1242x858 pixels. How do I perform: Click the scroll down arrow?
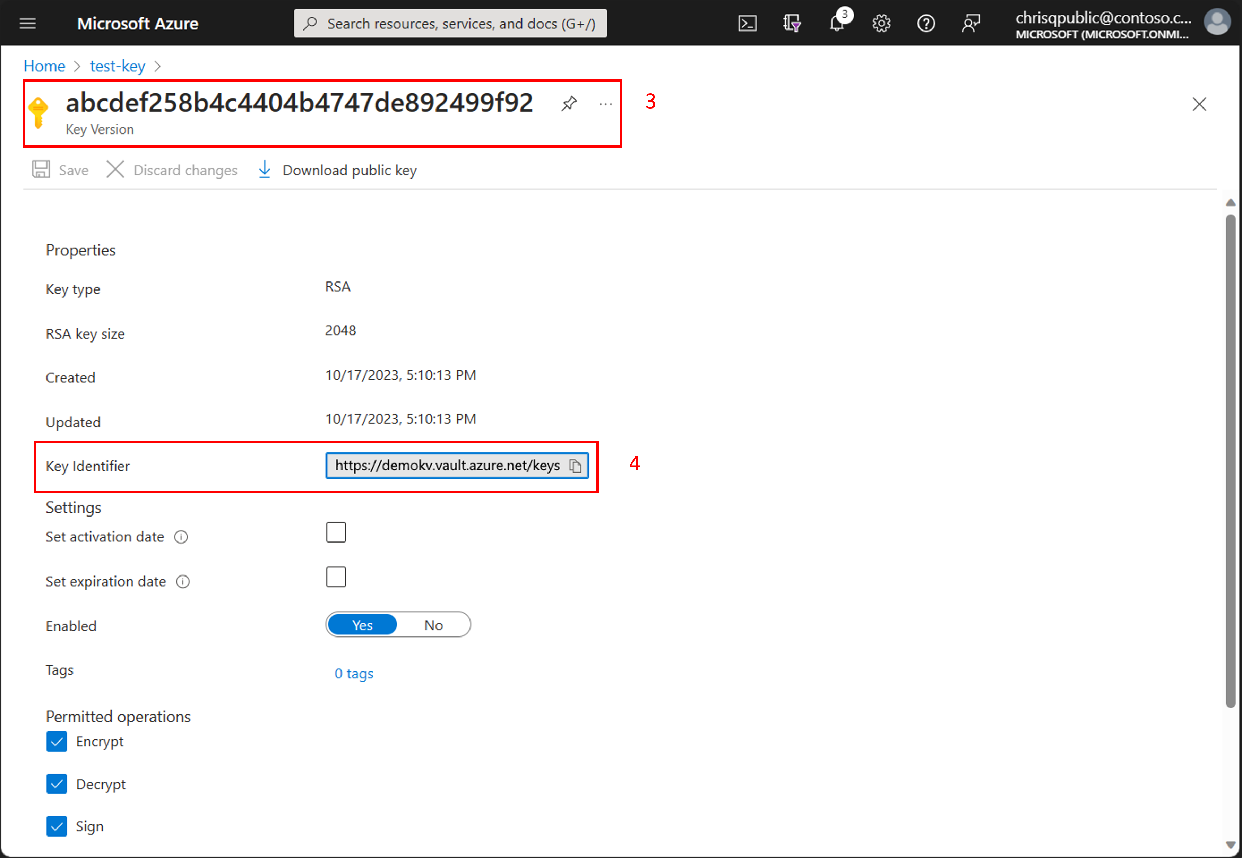(x=1230, y=844)
